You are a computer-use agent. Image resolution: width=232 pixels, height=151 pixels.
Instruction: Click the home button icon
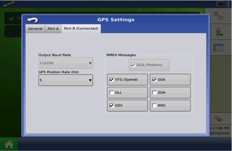[x=9, y=144]
